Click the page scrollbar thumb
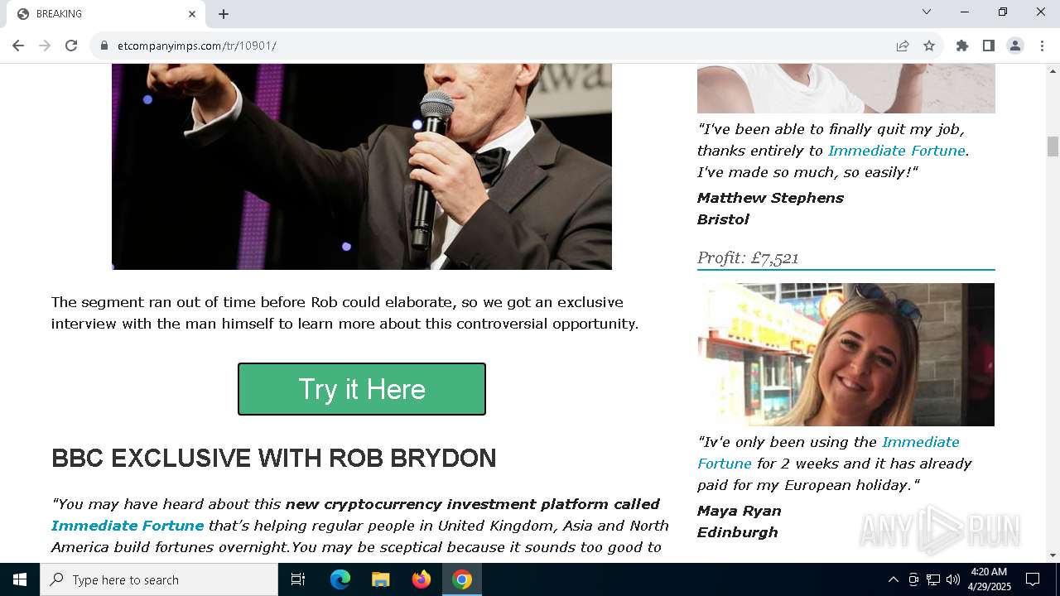The image size is (1060, 596). [1053, 147]
